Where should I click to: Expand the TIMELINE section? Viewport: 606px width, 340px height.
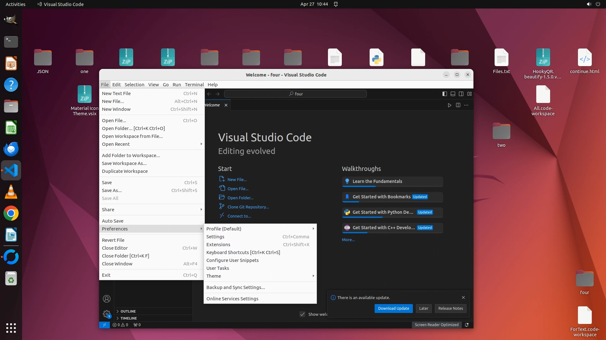128,318
